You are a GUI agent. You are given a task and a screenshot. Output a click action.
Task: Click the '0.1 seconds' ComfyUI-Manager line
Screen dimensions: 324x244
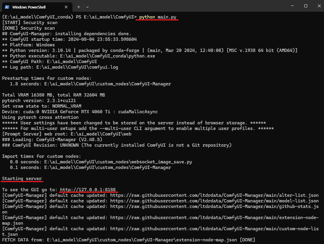tap(91, 167)
